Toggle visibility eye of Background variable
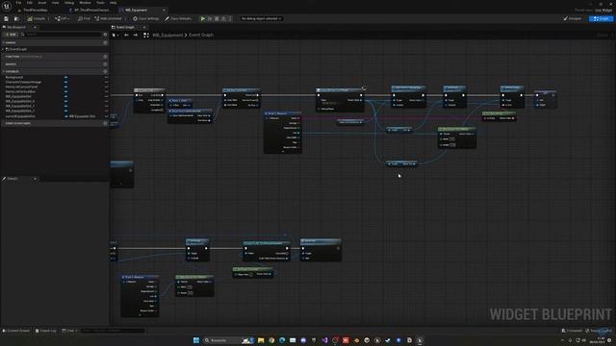 106,77
